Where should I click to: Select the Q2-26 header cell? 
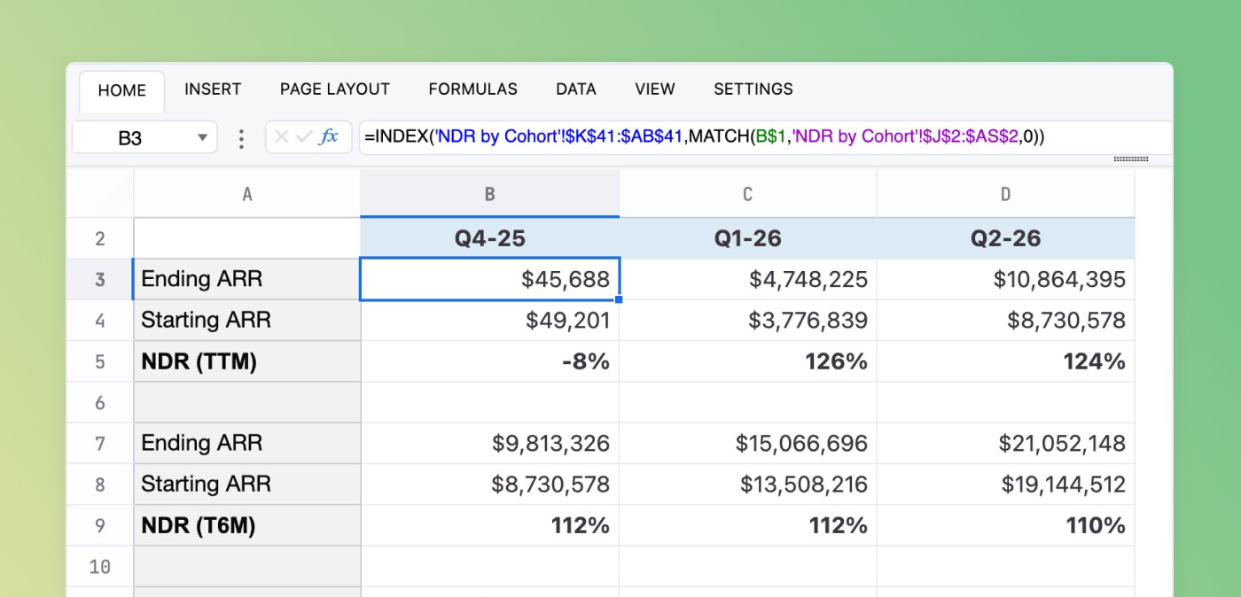point(1005,238)
